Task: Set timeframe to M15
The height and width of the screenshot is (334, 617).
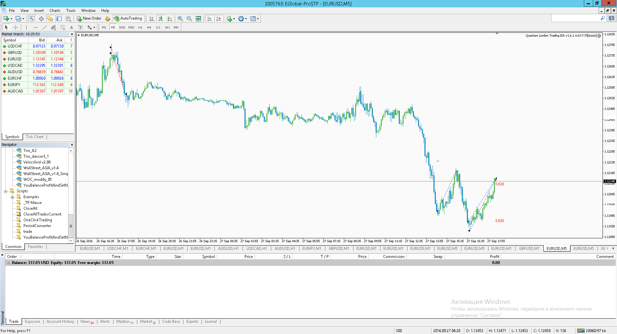Action: click(x=122, y=27)
